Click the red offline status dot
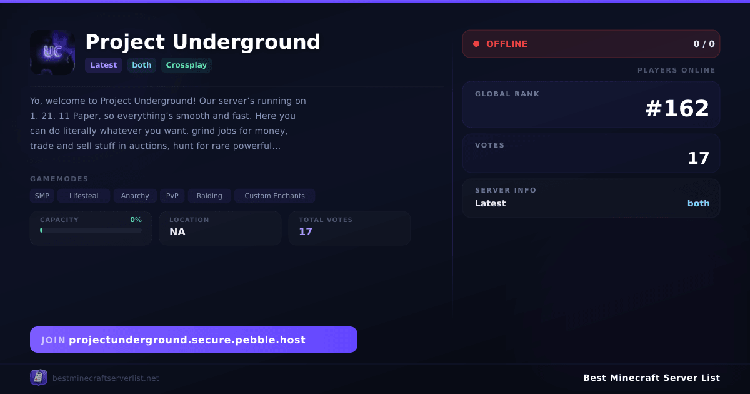This screenshot has height=394, width=750. [476, 44]
